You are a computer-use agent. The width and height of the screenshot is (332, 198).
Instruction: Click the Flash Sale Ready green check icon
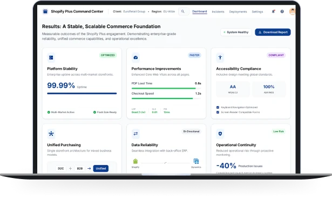pos(94,112)
